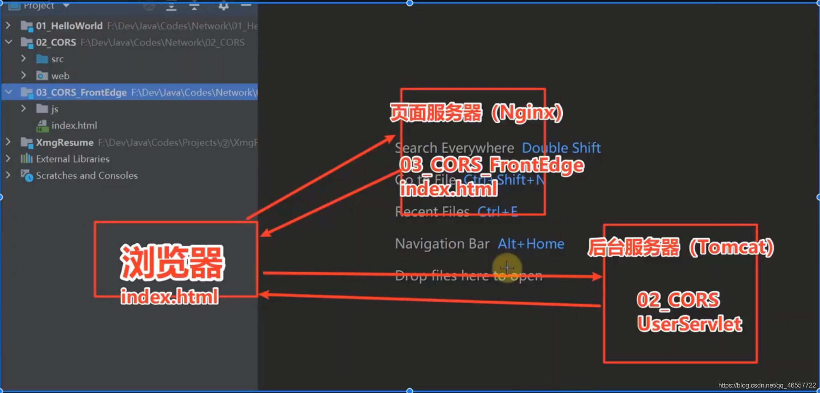Open index.html in the project tree

pyautogui.click(x=74, y=125)
